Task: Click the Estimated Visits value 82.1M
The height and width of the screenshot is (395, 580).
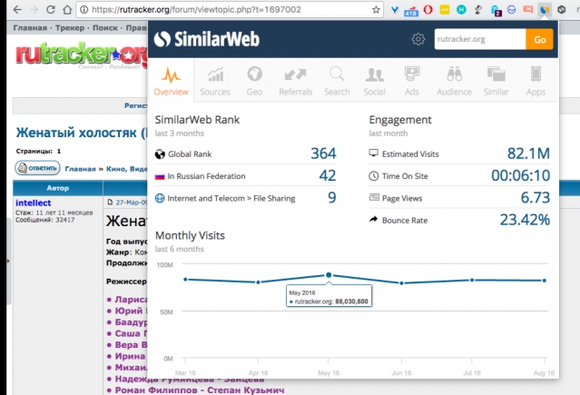Action: click(528, 153)
